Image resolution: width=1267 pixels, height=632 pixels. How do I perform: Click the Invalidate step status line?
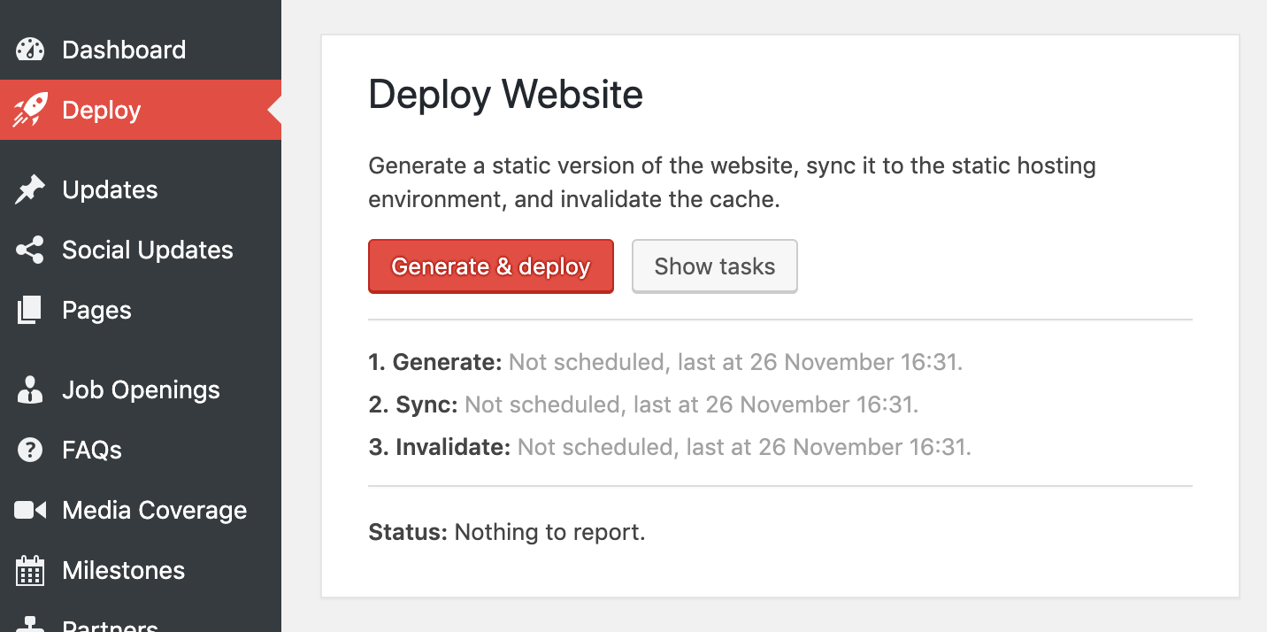[670, 447]
